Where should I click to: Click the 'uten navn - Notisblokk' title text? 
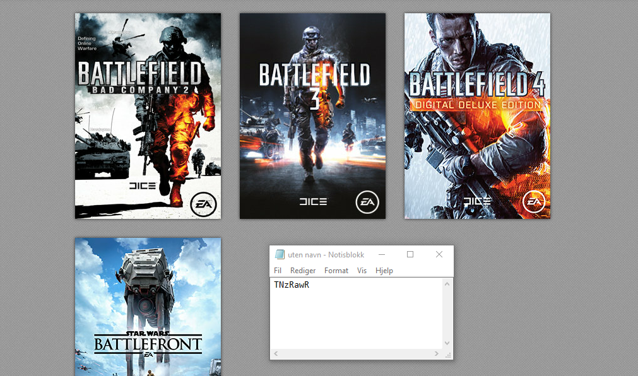pyautogui.click(x=326, y=255)
